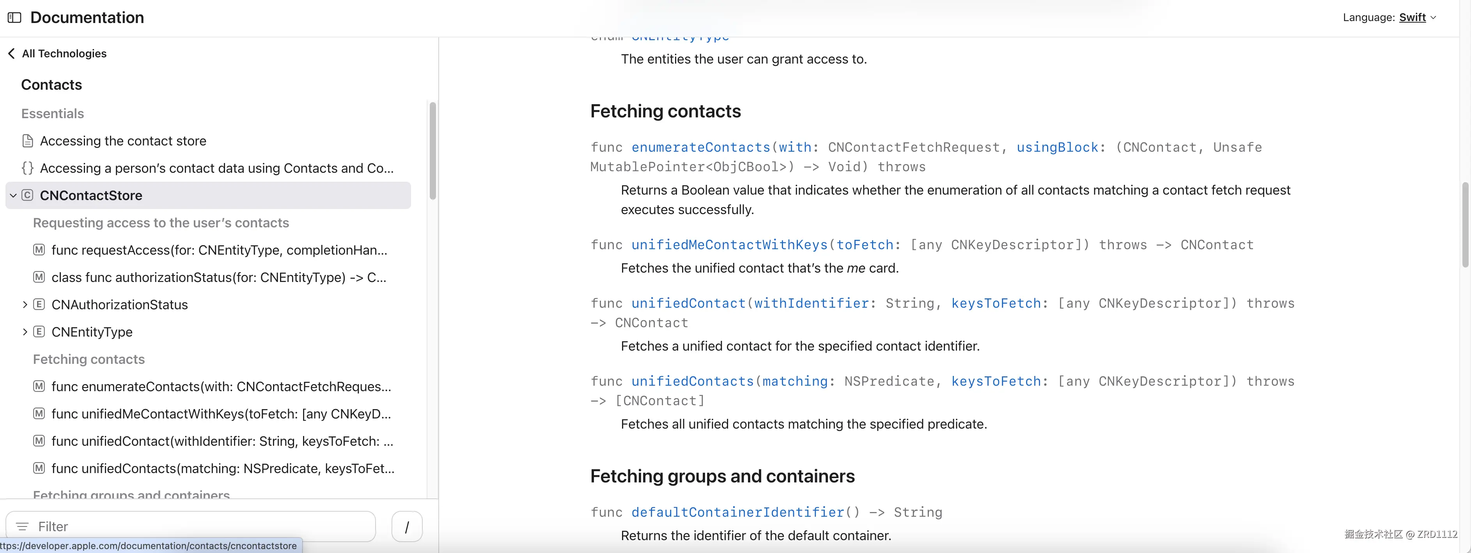The height and width of the screenshot is (553, 1471).
Task: Collapse the CNContactStore tree item
Action: [13, 195]
